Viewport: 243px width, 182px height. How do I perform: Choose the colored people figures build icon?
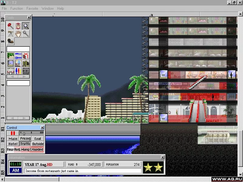click(18, 71)
